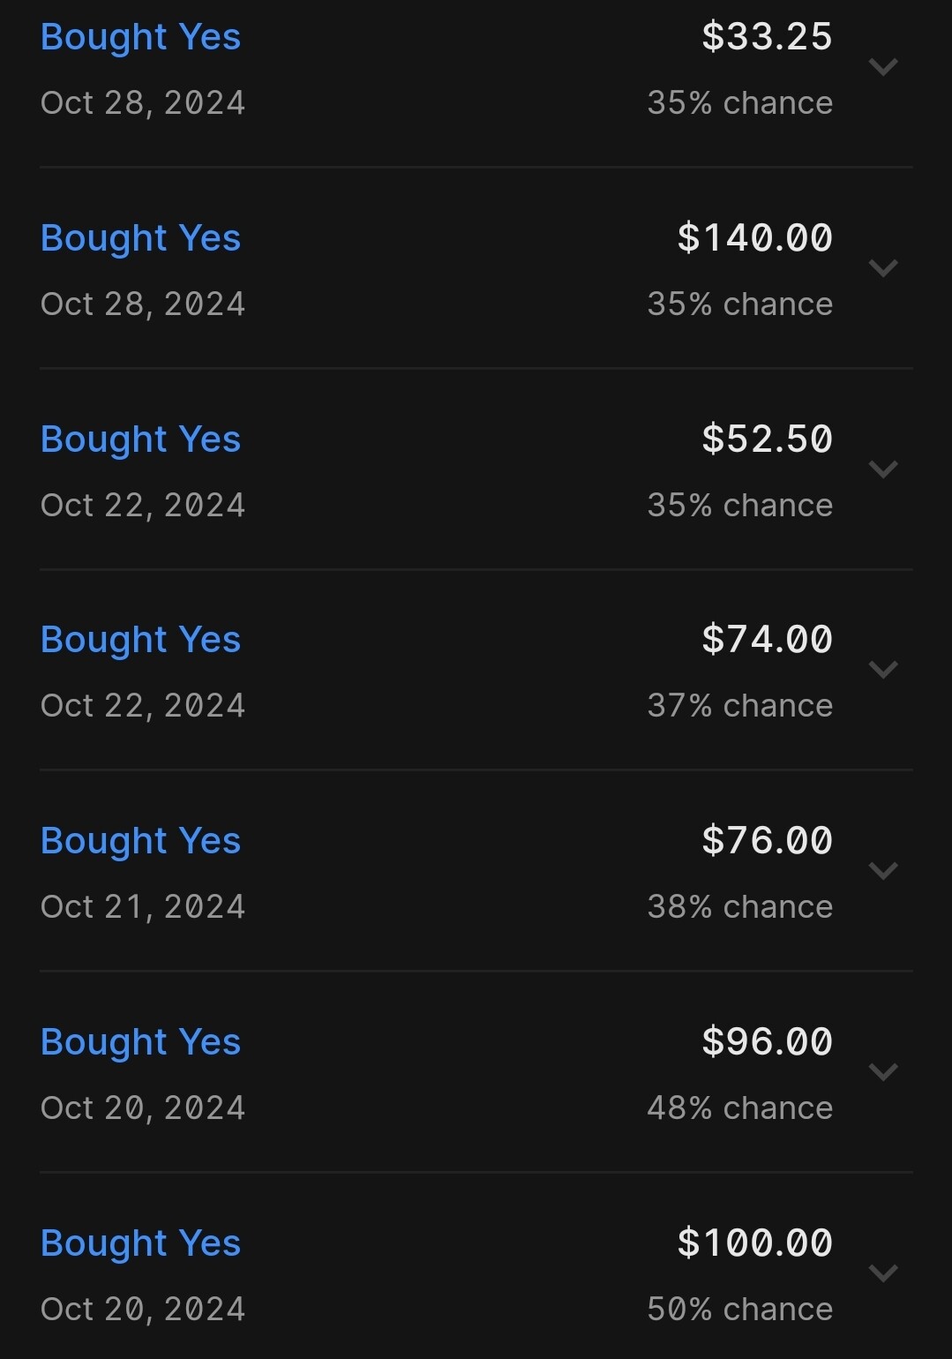Select "Bought Yes" for the $100.00 trade

(140, 1243)
